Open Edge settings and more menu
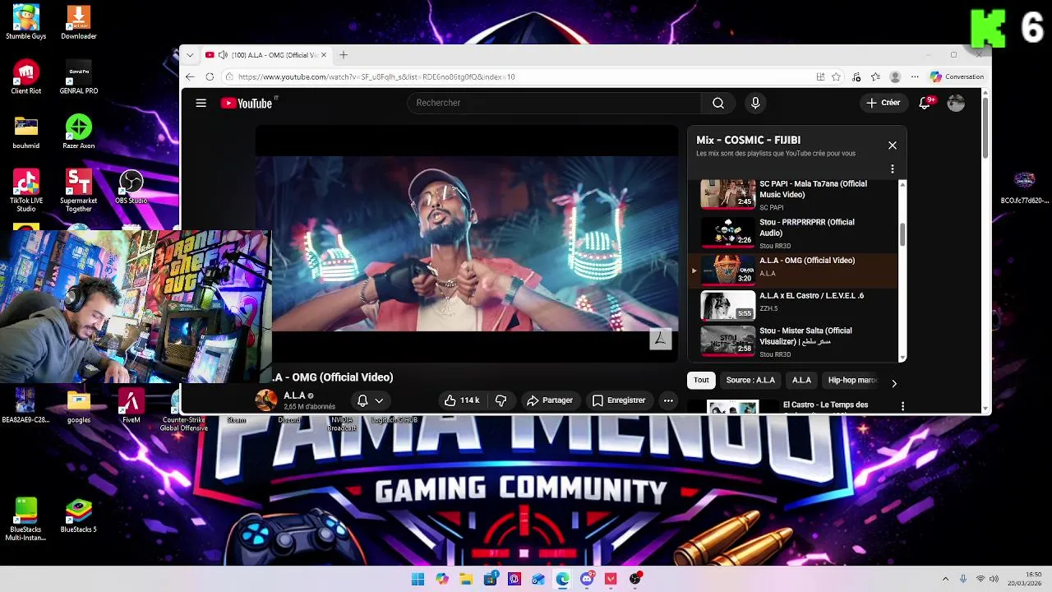Viewport: 1052px width, 592px height. (915, 76)
